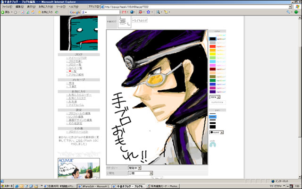Open the Google search box dropdown arrow
Image resolution: width=302 pixels, height=189 pixels.
pyautogui.click(x=86, y=12)
